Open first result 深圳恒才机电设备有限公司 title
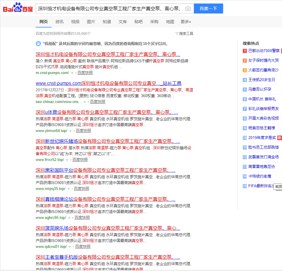 108,54
